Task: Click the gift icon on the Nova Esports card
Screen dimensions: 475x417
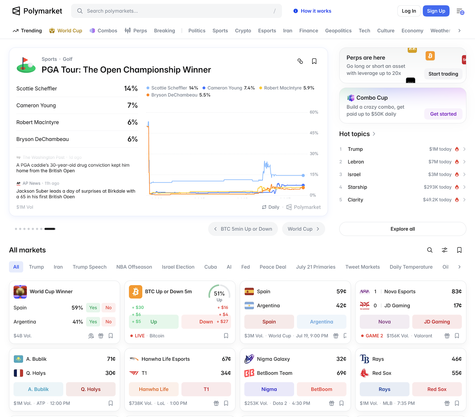Action: pos(447,336)
